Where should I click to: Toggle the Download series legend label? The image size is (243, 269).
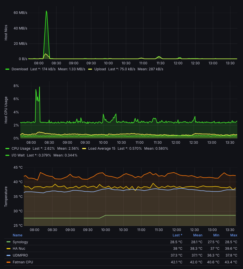(x=20, y=69)
